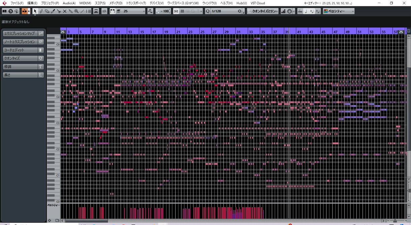Screen dimensions: 411x225
Task: Open the コードエディット section
Action: click(20, 50)
